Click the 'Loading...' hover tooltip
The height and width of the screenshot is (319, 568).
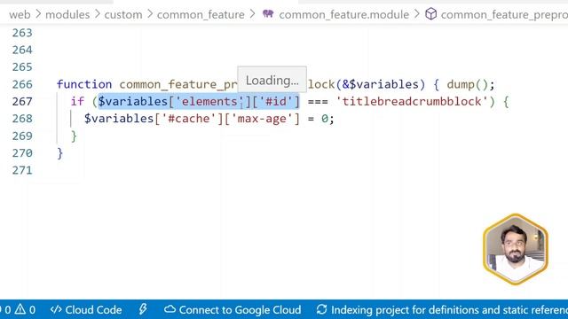click(272, 81)
